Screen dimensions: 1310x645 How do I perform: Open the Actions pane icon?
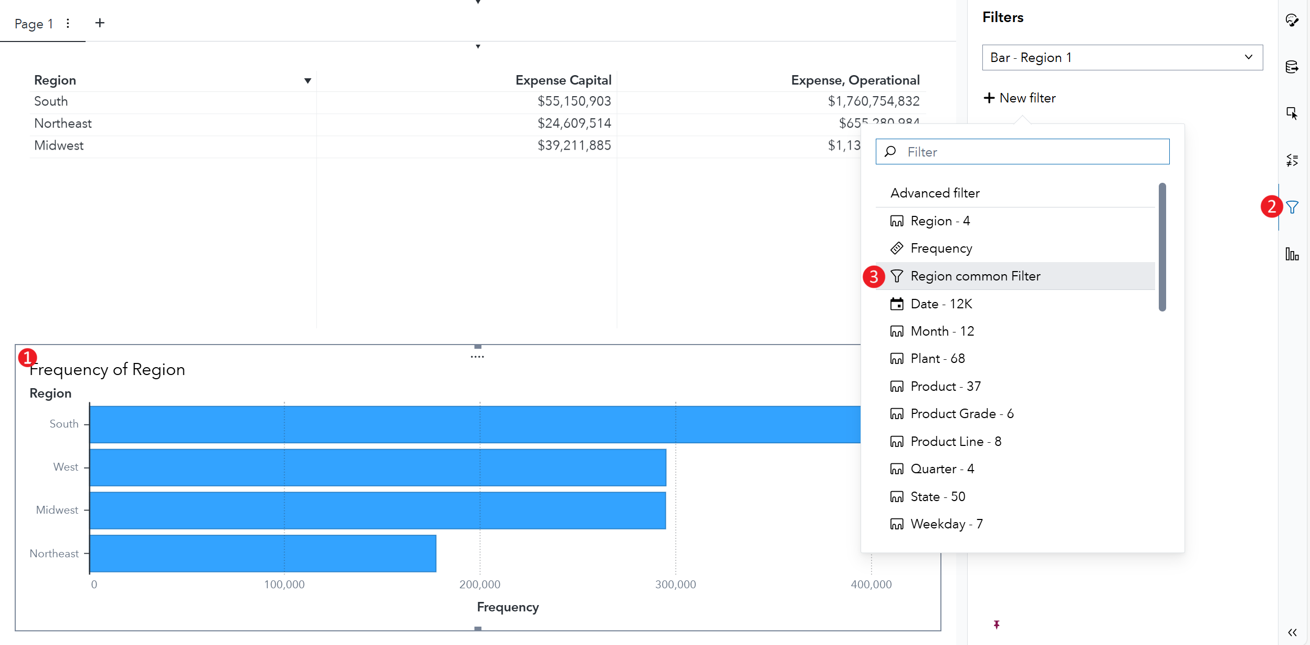tap(1292, 113)
